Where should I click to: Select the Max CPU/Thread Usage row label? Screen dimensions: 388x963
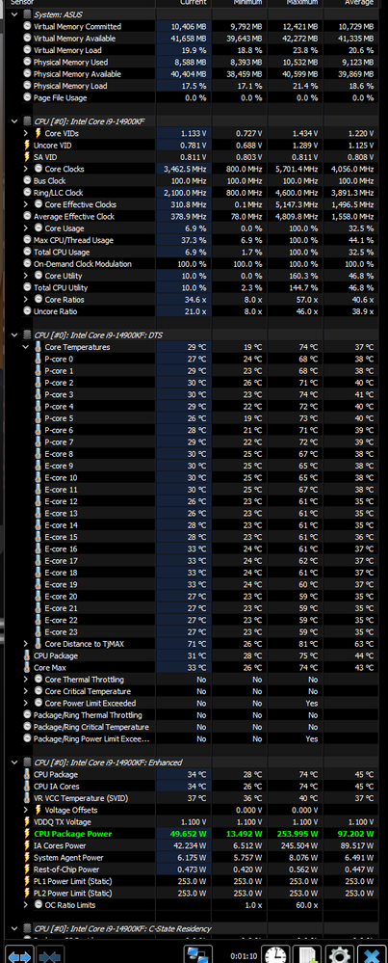point(73,240)
